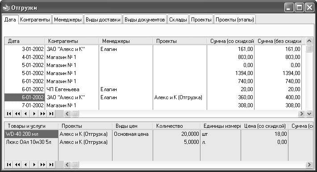Click left arrow of upper grid horizontal scrollbar
The width and height of the screenshot is (317, 172).
click(x=67, y=114)
